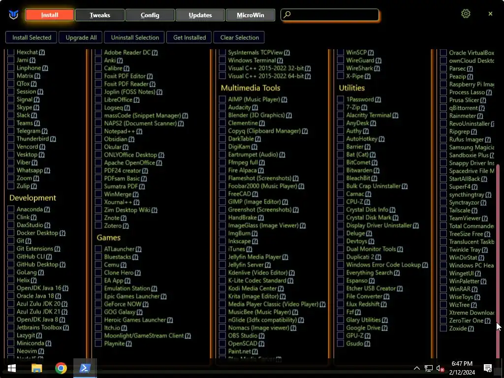Screen dimensions: 504x378
Task: Tick the GIMP (Image Editor) checkbox
Action: pyautogui.click(x=222, y=202)
